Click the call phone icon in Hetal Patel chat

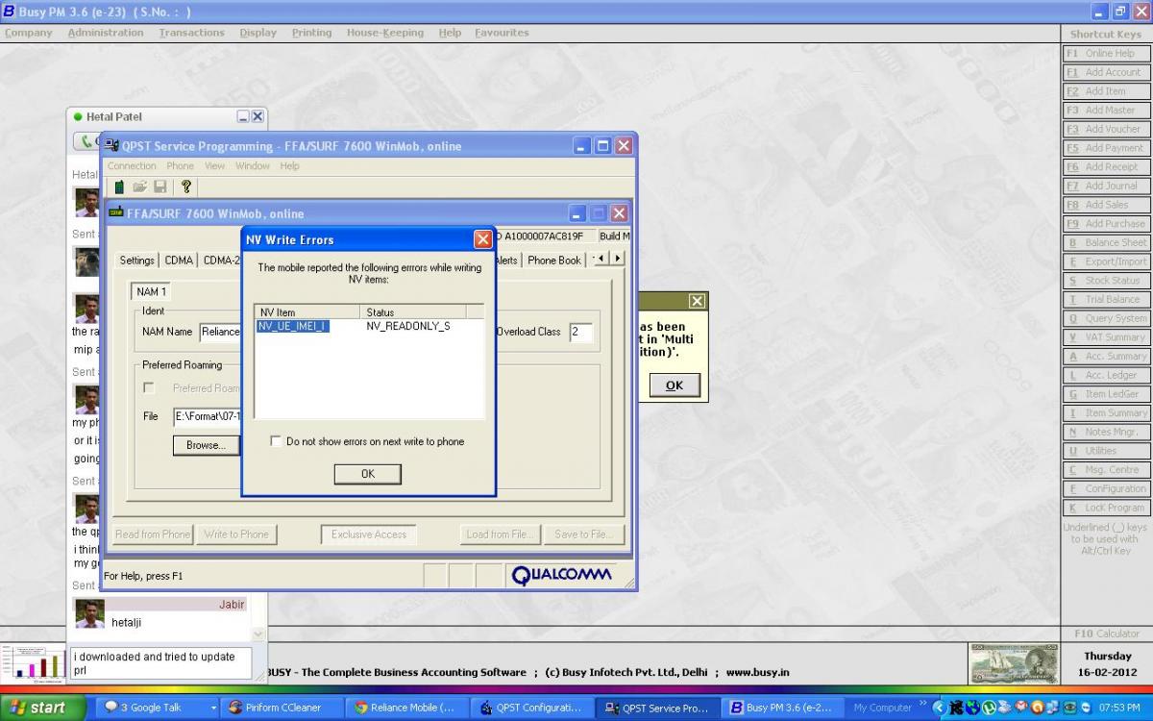click(87, 141)
